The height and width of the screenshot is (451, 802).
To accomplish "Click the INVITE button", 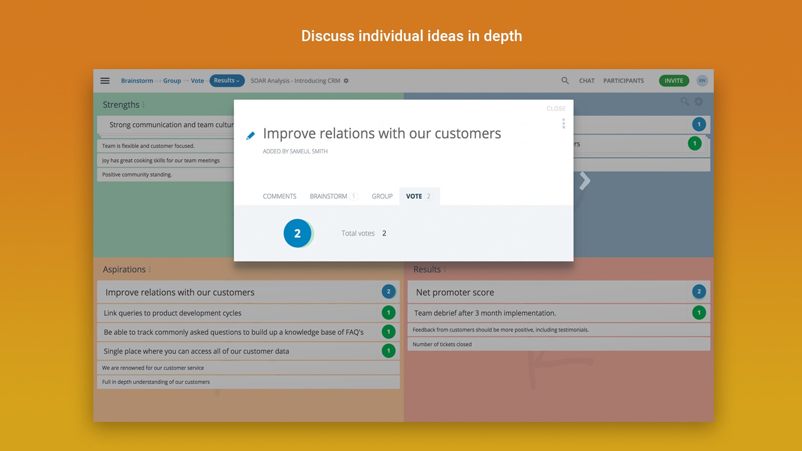I will point(674,81).
